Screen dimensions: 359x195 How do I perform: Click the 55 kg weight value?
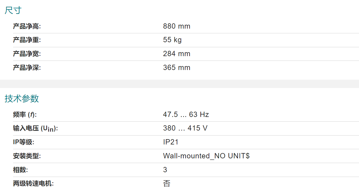coord(172,40)
